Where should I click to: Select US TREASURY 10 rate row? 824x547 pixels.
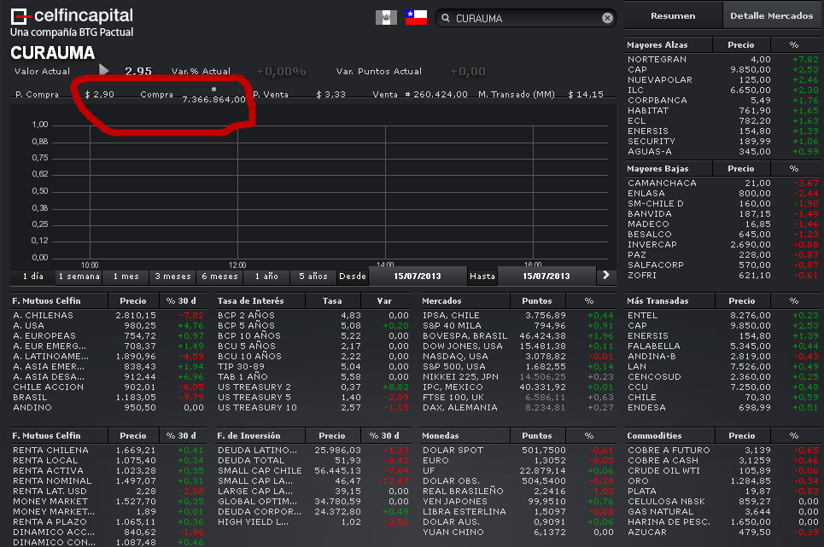pyautogui.click(x=313, y=407)
